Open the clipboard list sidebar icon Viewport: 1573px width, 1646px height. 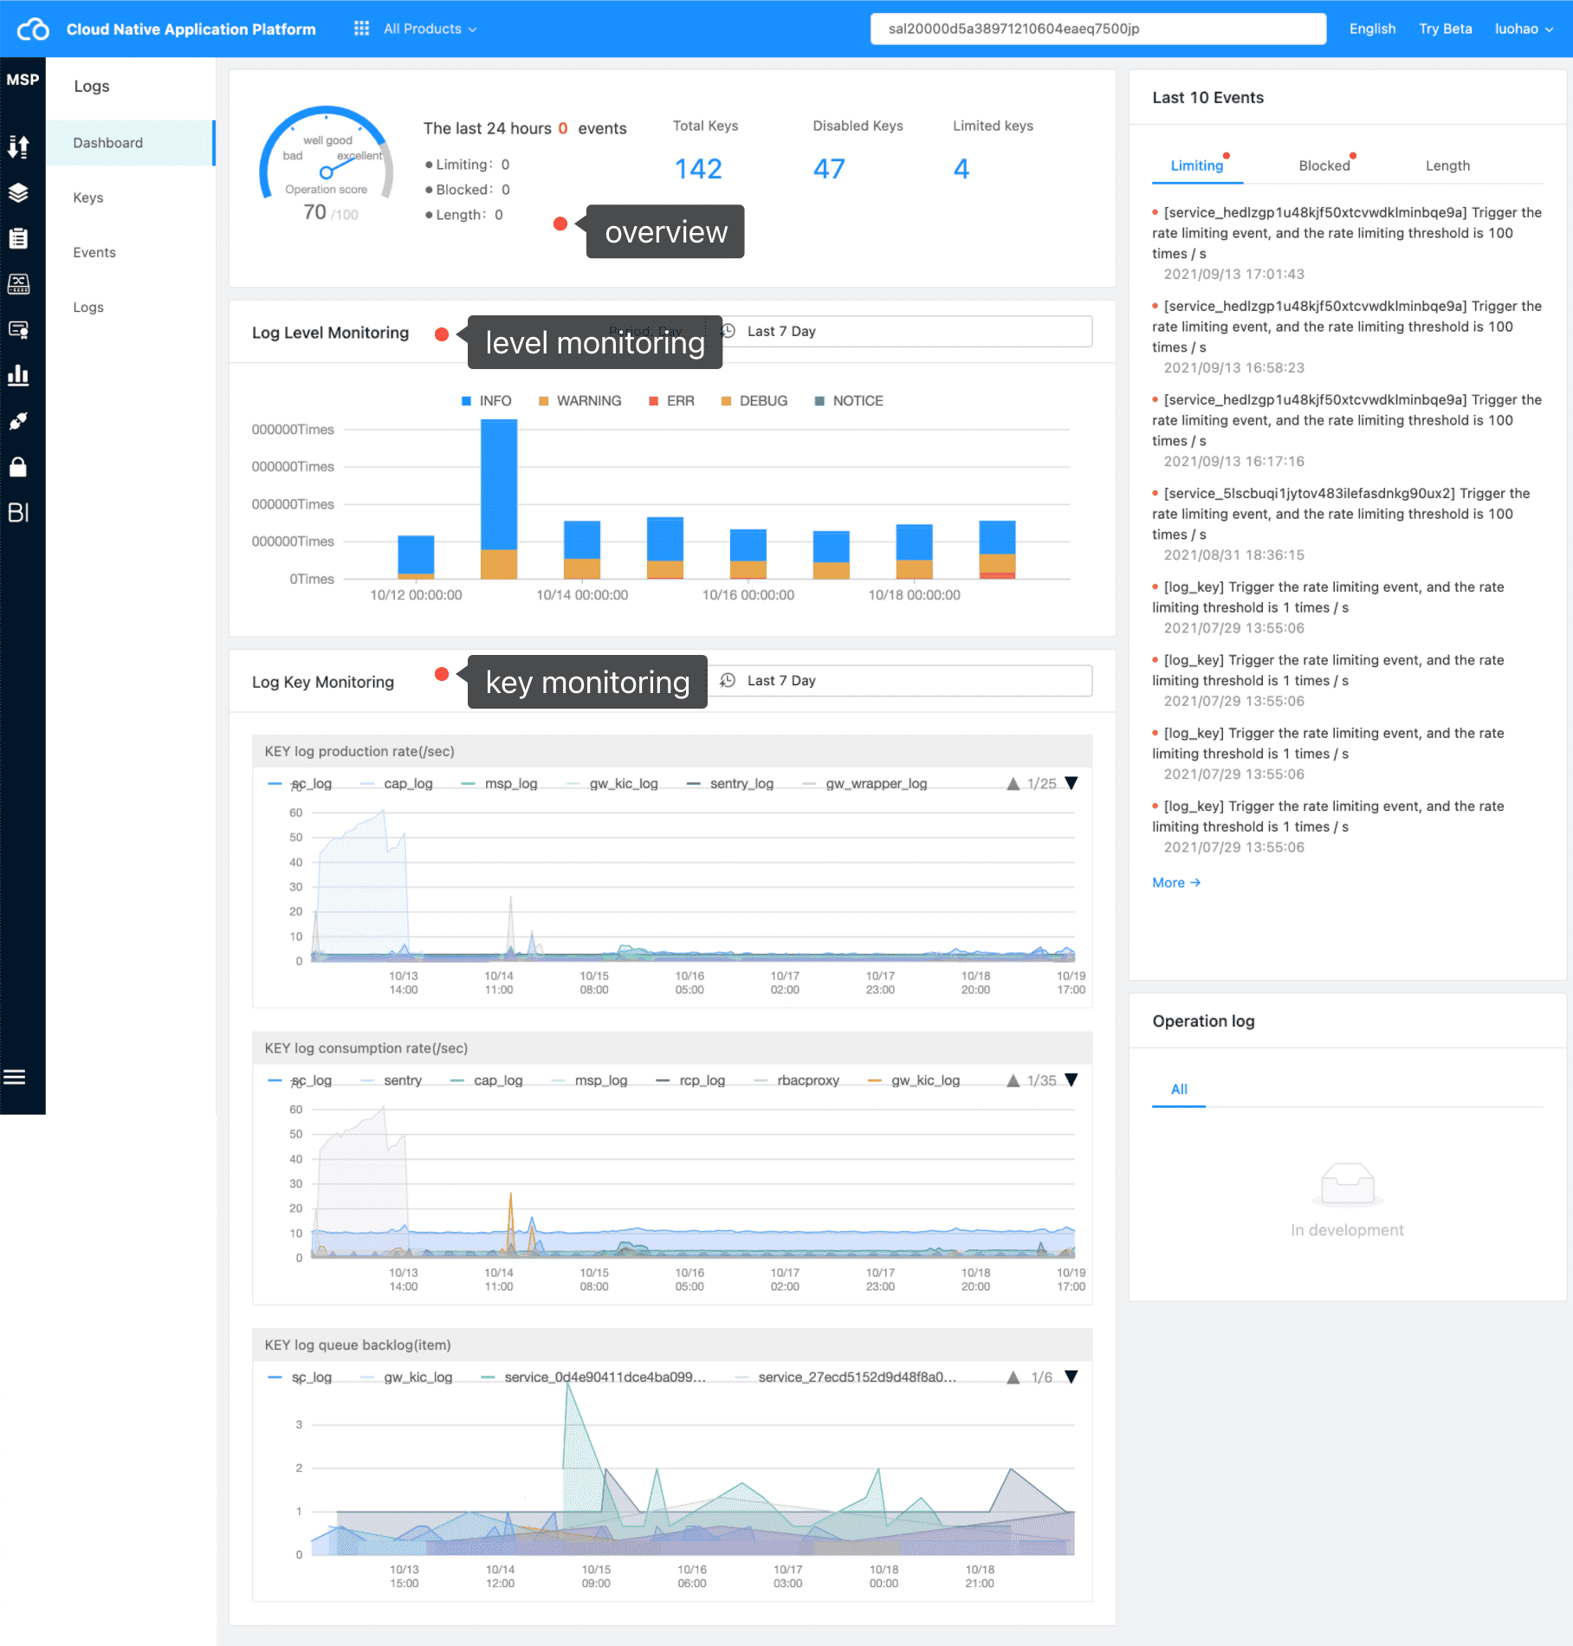[18, 238]
